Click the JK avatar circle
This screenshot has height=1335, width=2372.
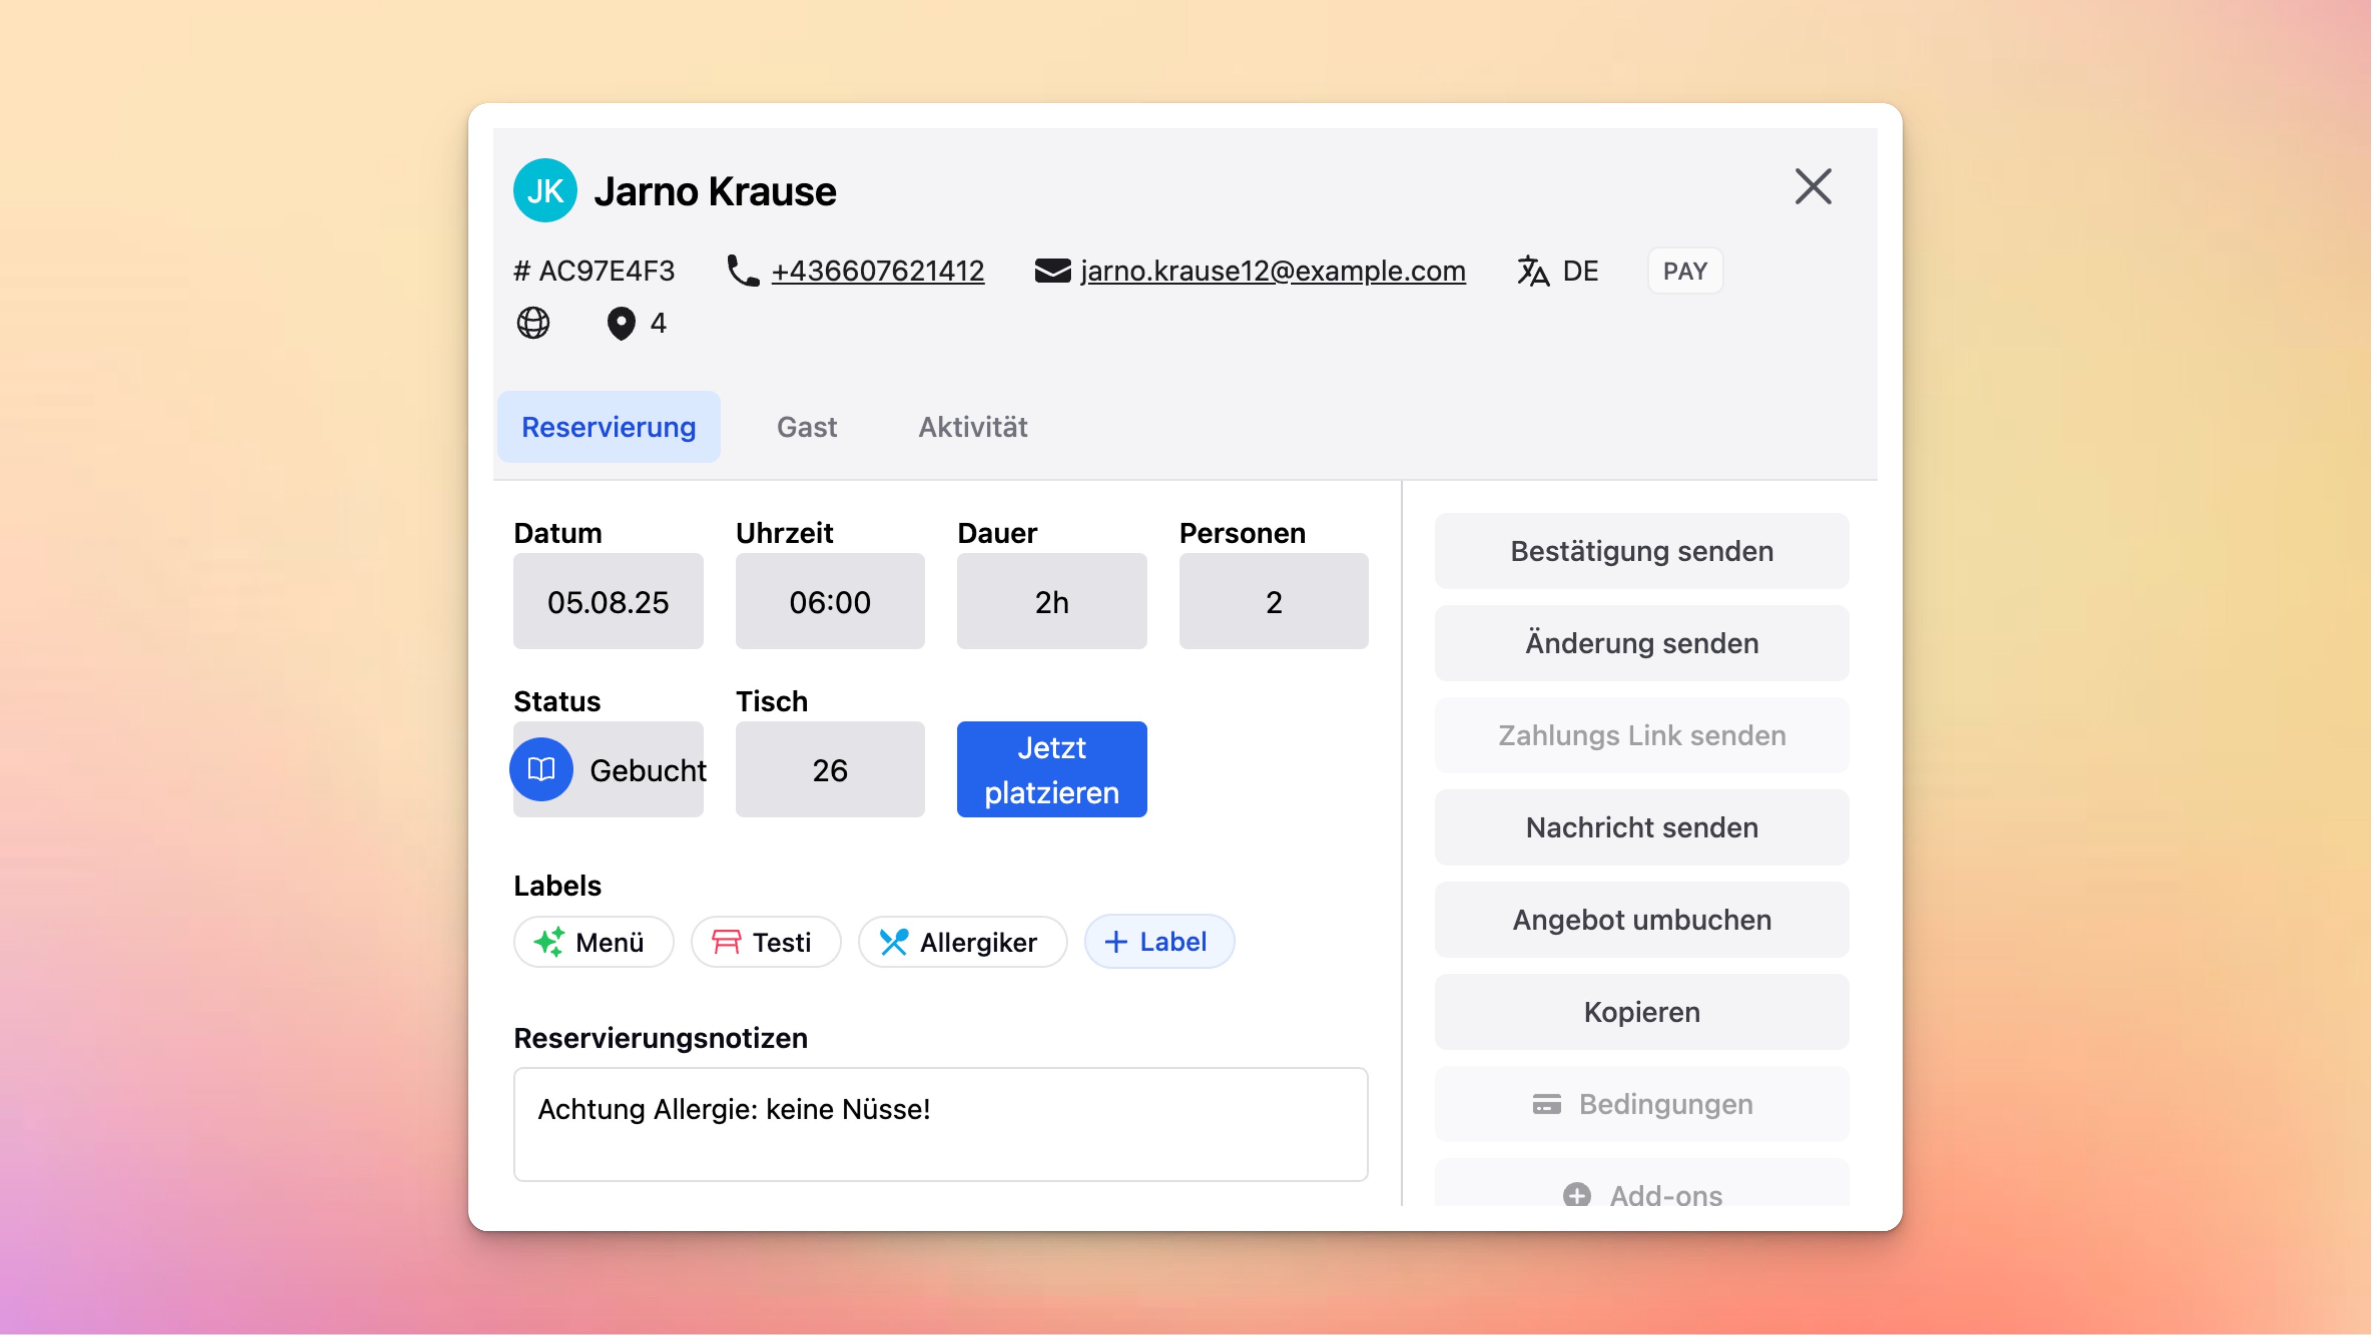[545, 190]
